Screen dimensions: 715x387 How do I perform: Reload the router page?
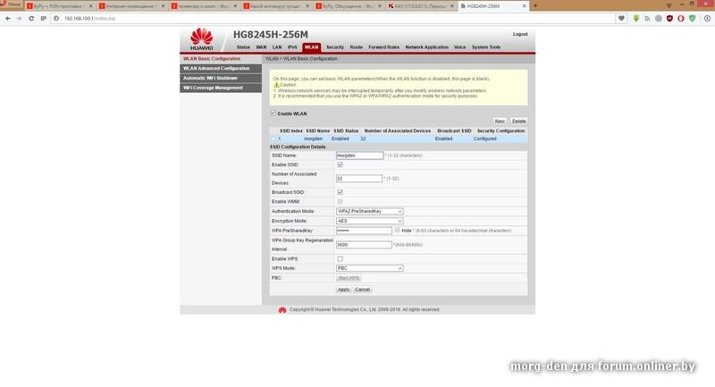(31, 19)
